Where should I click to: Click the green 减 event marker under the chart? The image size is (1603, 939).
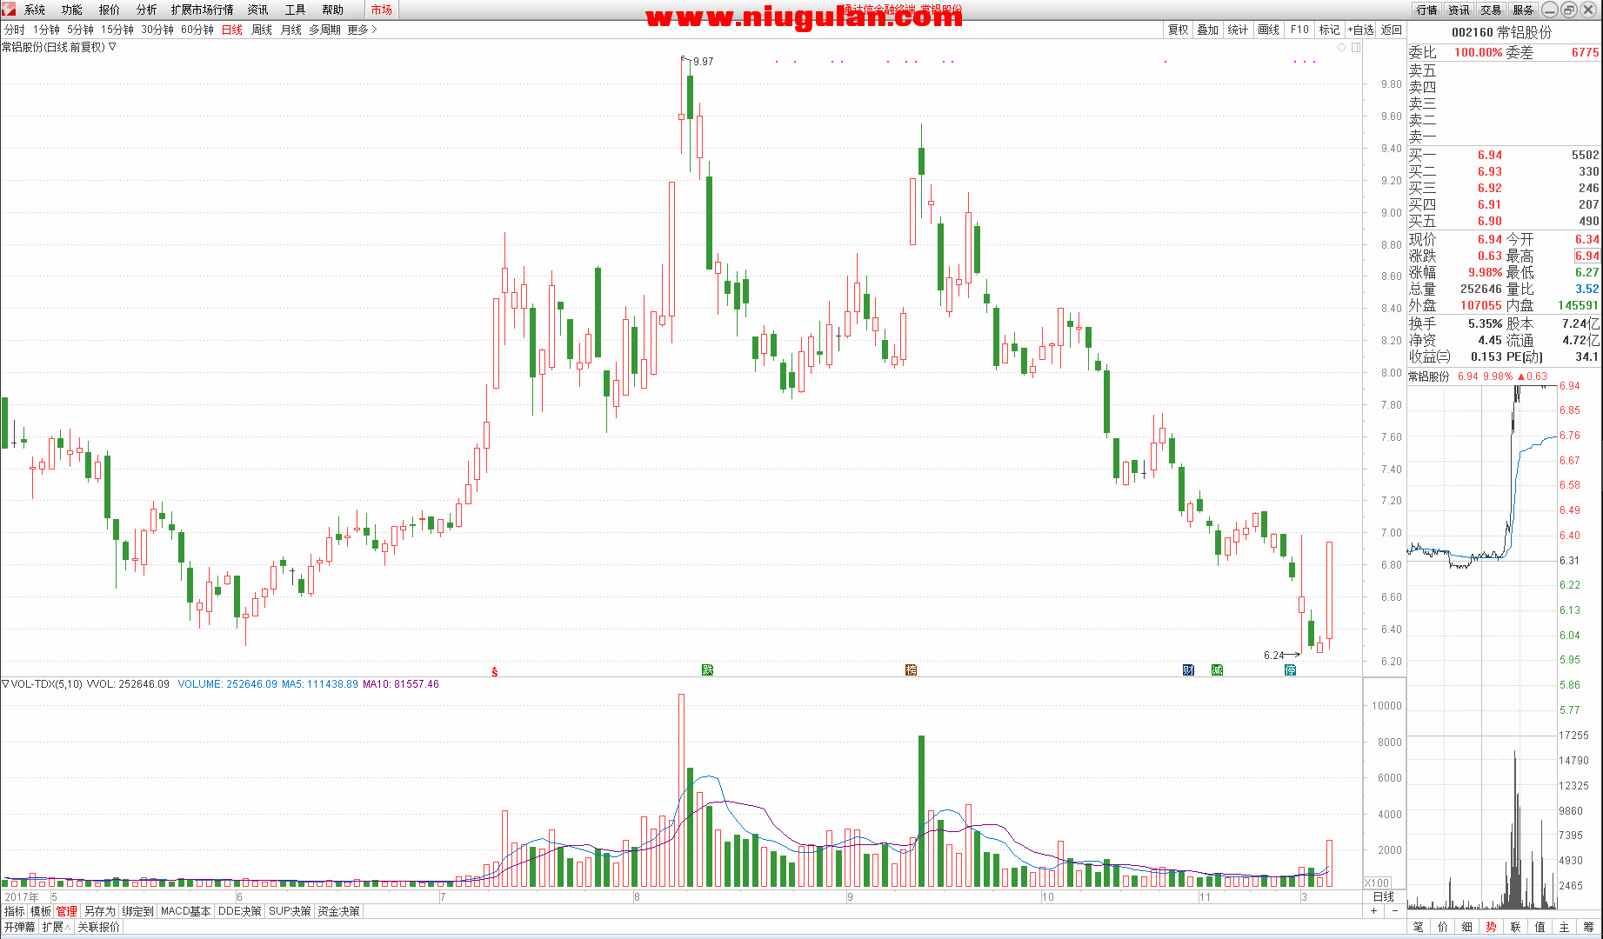coord(1217,669)
